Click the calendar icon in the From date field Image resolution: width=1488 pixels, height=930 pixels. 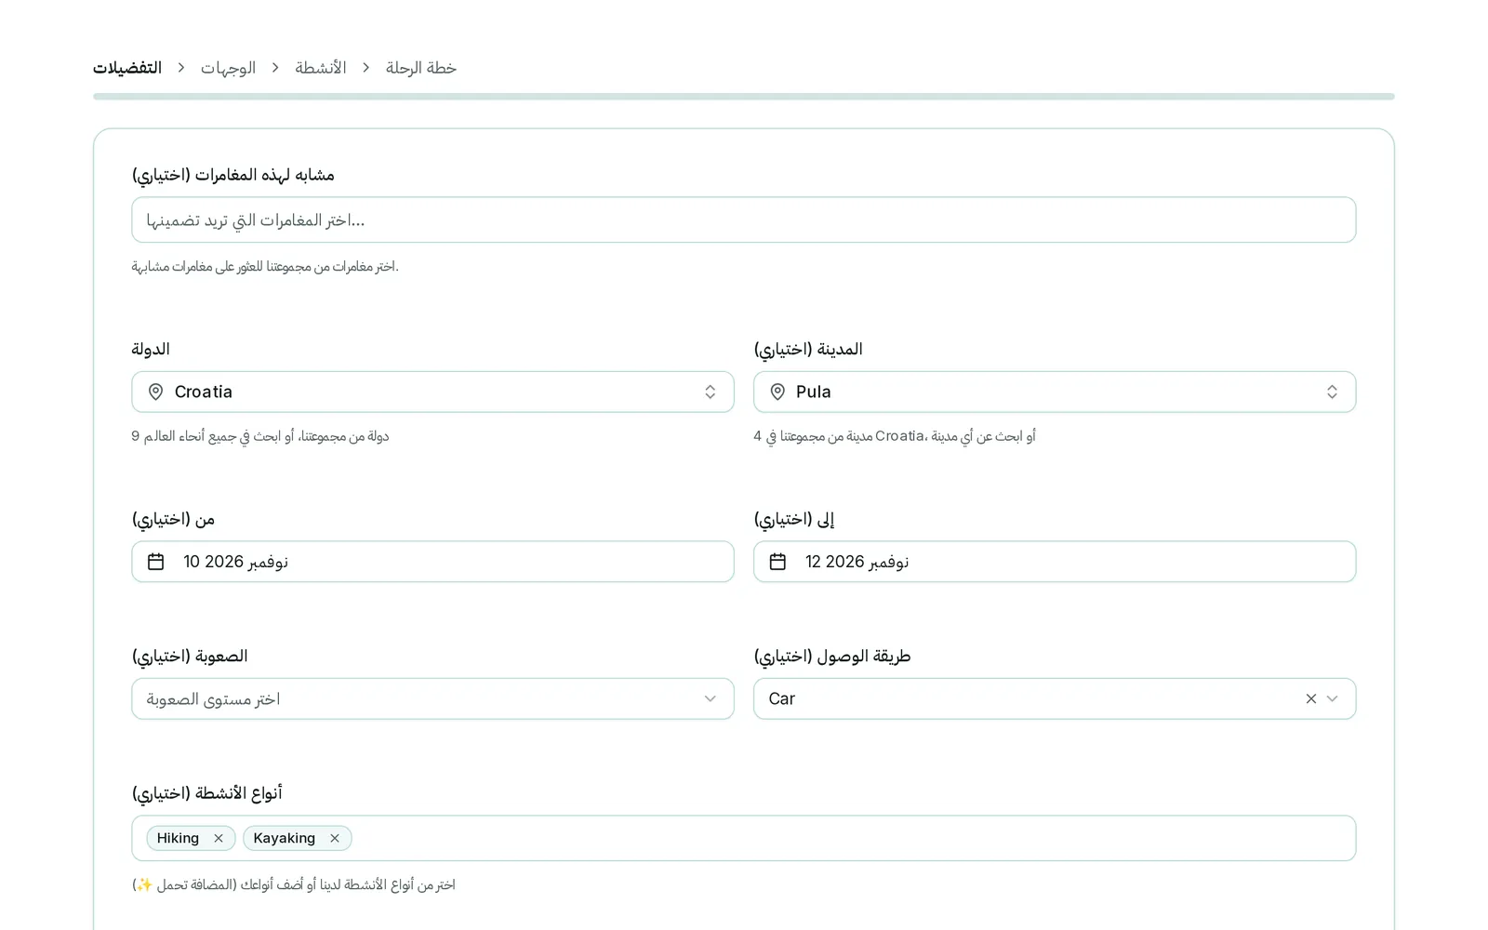click(156, 562)
